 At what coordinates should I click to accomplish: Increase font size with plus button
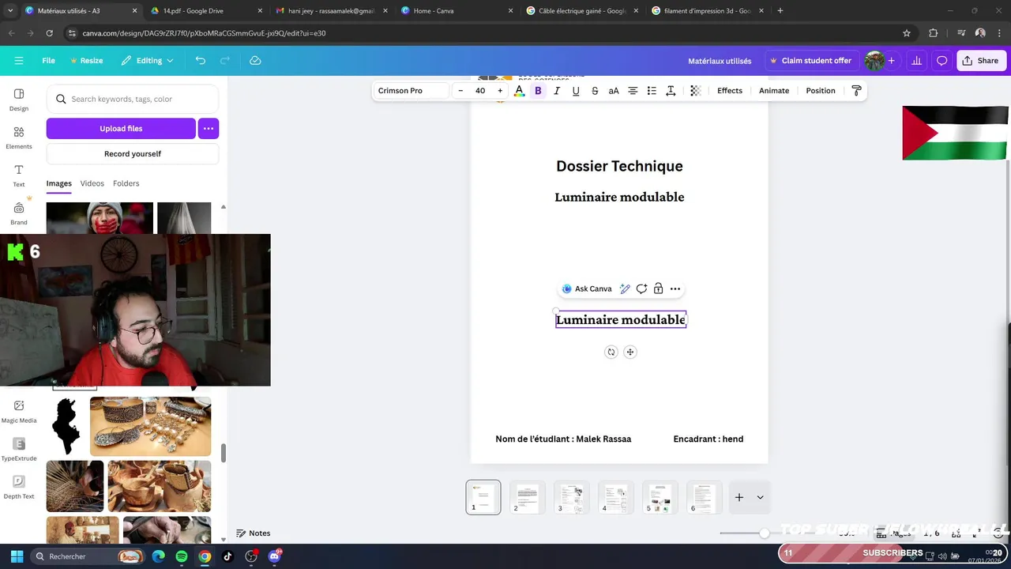coord(500,91)
